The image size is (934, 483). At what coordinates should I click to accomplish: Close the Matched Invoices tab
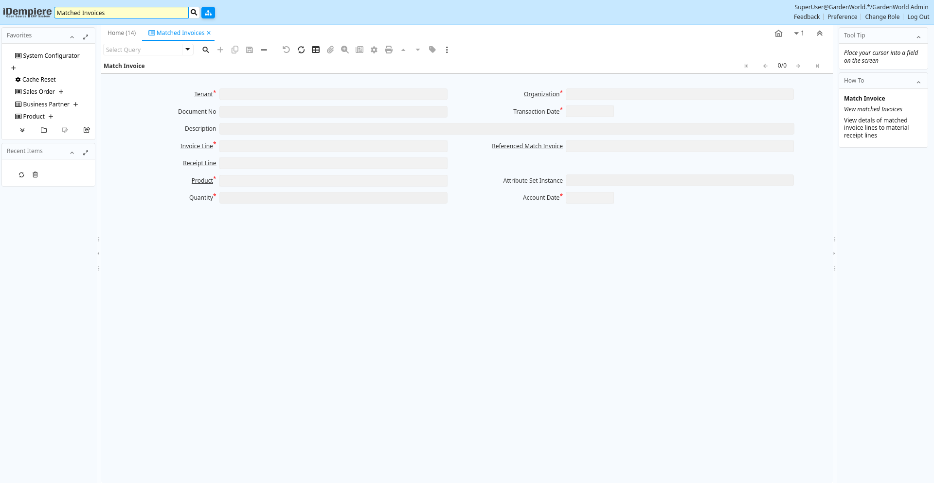pyautogui.click(x=209, y=33)
